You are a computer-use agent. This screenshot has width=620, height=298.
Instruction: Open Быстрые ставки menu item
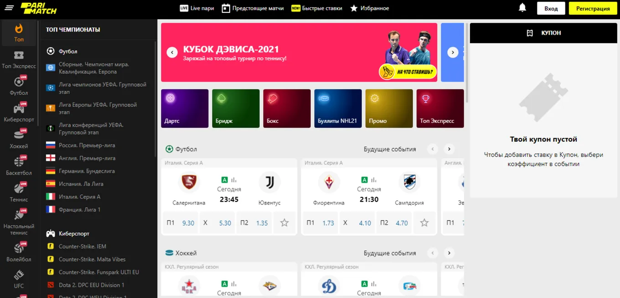click(x=317, y=8)
